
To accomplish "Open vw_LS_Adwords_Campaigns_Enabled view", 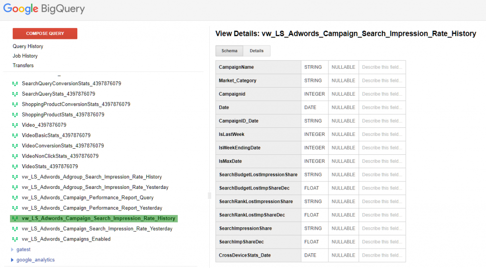I will point(66,239).
